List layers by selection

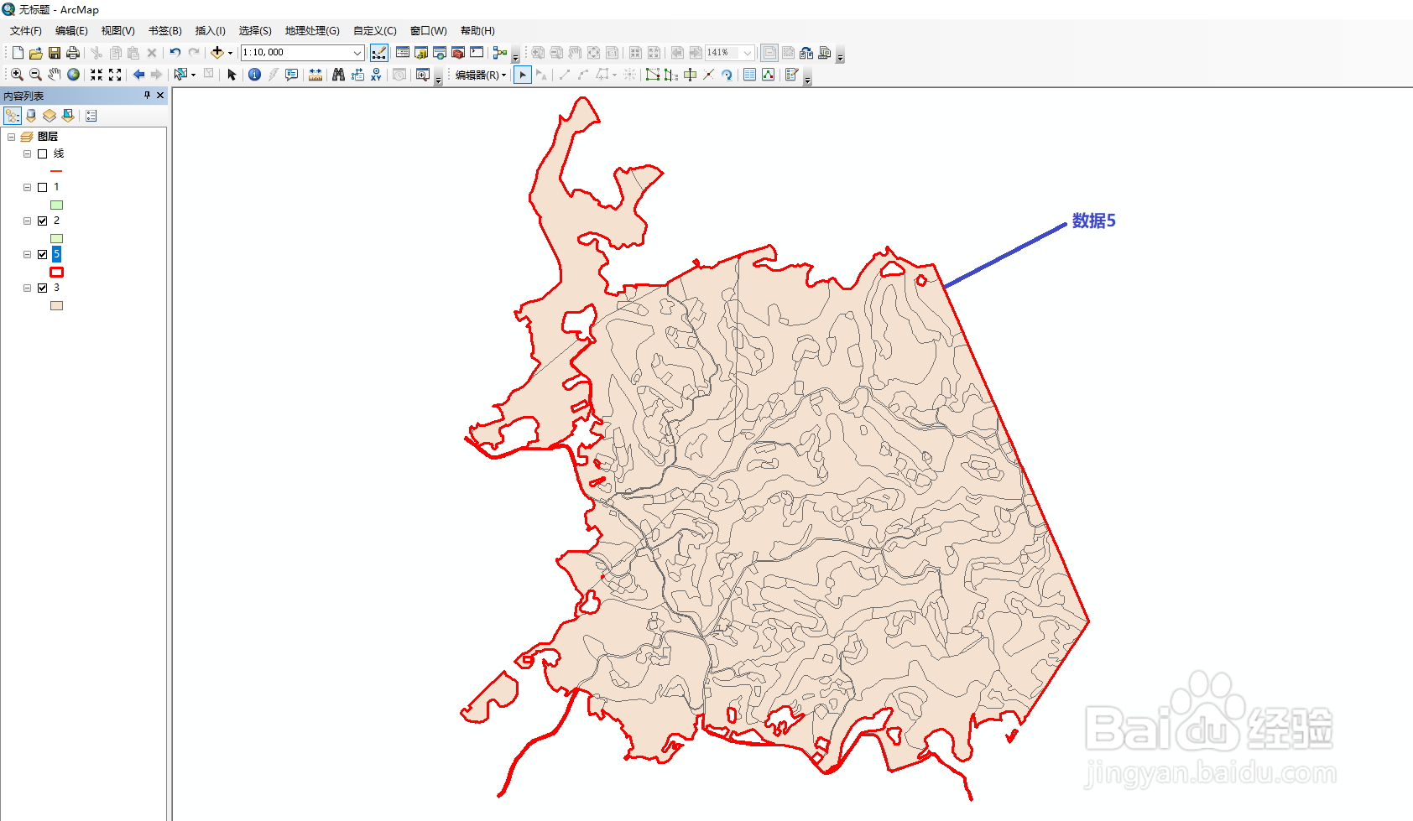68,116
